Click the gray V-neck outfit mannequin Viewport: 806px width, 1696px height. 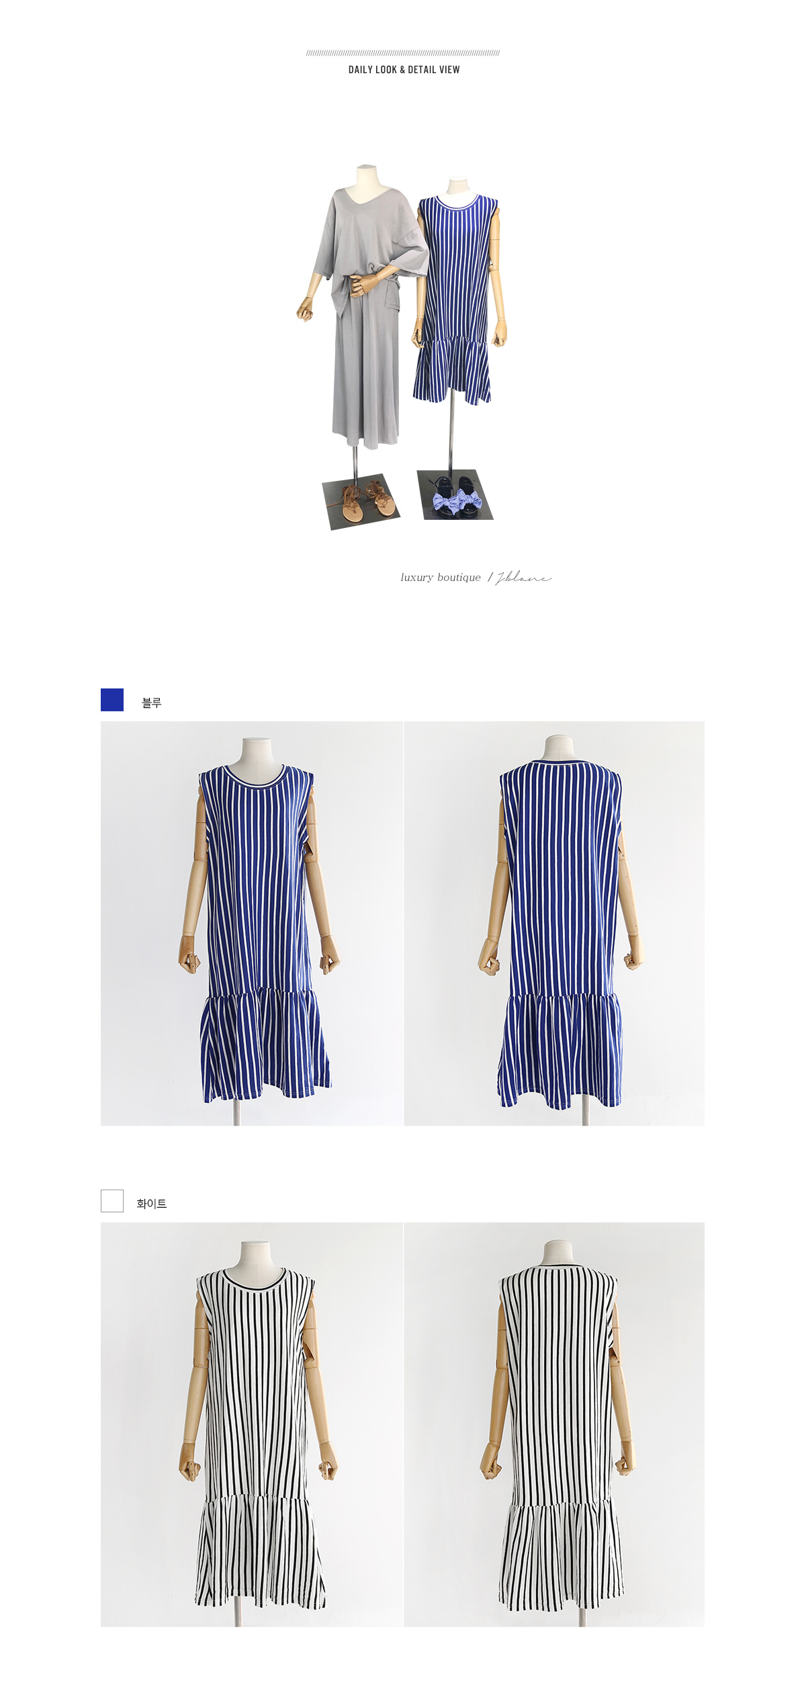point(363,309)
